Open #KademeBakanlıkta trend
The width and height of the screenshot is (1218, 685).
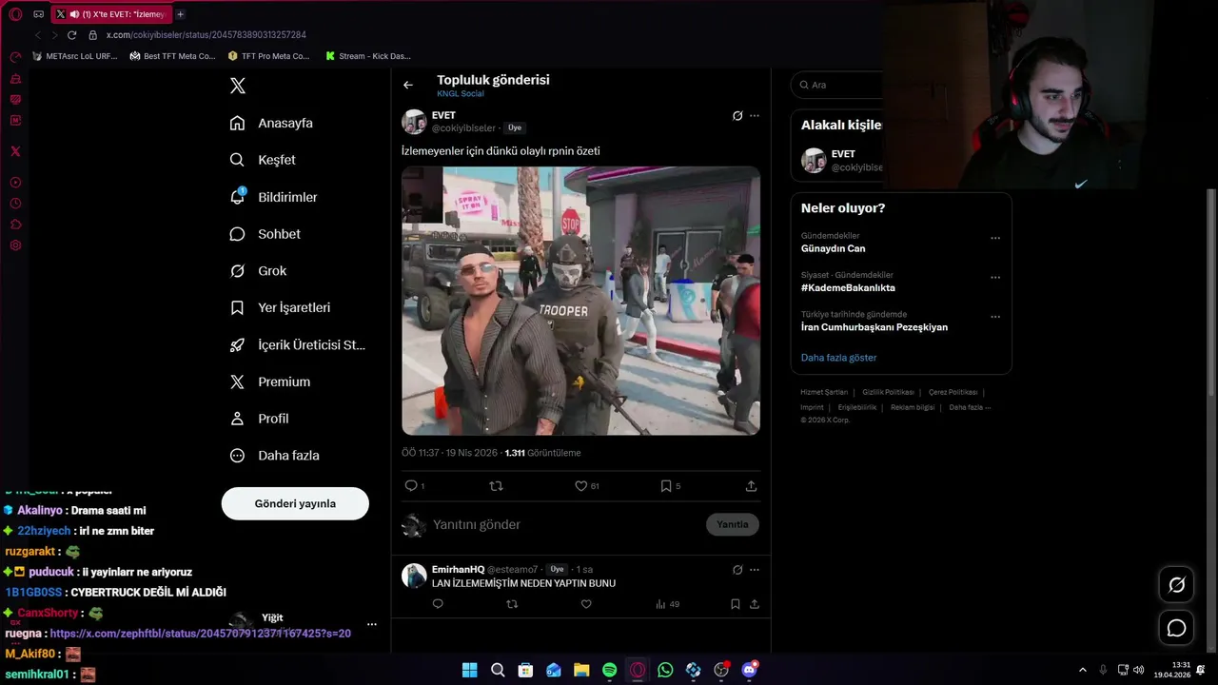(848, 287)
